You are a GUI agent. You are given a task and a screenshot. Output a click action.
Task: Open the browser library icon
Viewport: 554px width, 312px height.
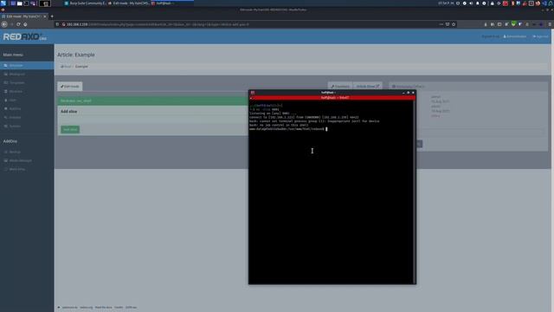[493, 24]
